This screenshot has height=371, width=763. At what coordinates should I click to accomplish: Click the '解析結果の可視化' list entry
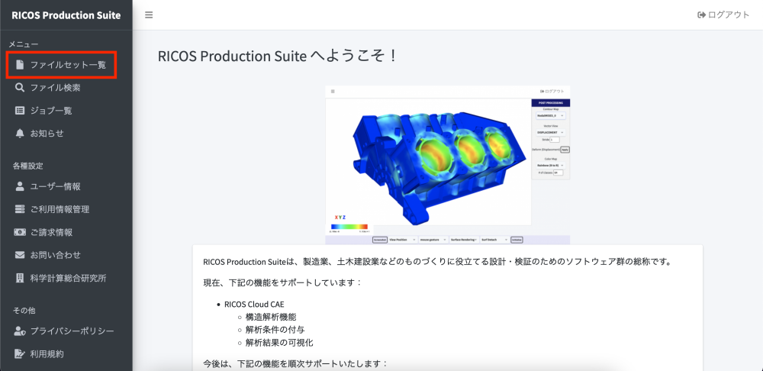click(x=279, y=342)
